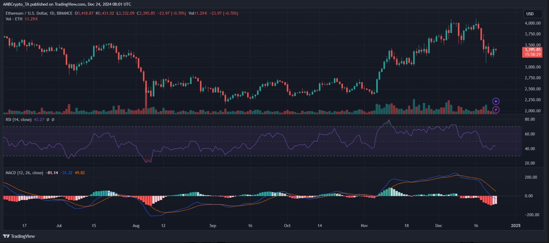Click the purple circled lightning-bolt event marker
The width and height of the screenshot is (549, 243).
point(496,110)
